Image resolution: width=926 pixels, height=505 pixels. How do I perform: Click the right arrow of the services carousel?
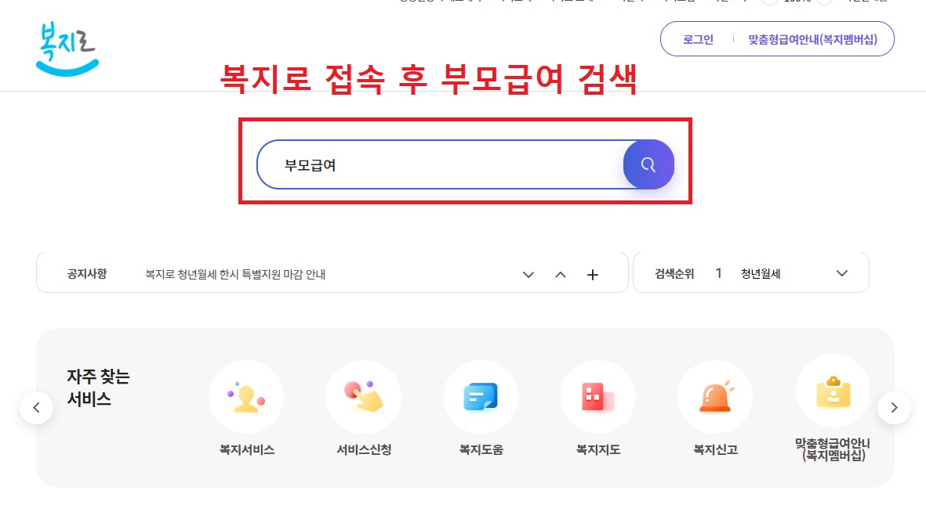point(894,408)
